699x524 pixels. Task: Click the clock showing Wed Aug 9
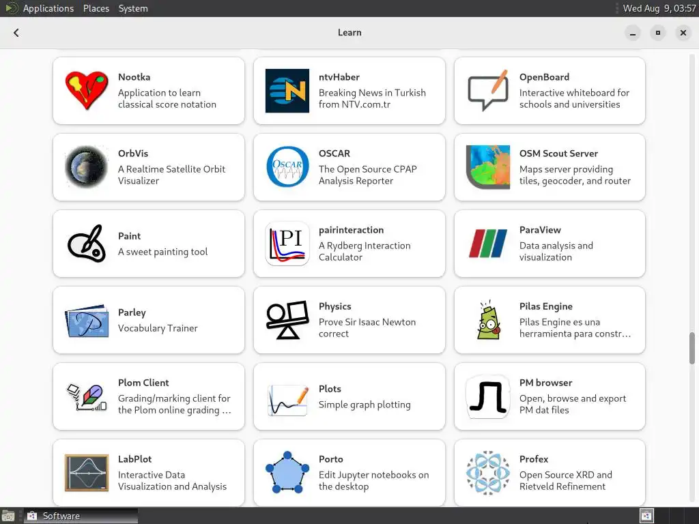point(659,8)
